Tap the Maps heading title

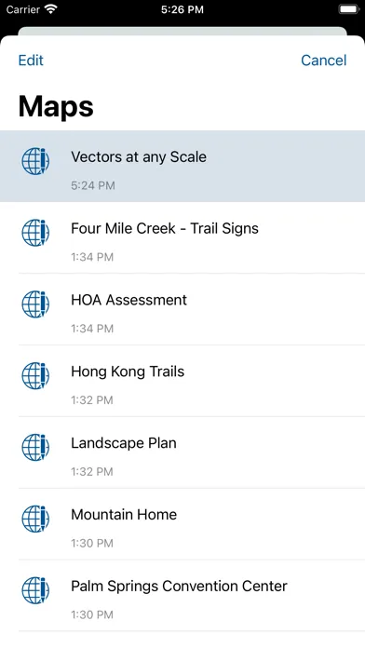56,107
